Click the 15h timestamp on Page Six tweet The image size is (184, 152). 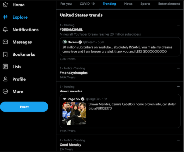(105, 99)
